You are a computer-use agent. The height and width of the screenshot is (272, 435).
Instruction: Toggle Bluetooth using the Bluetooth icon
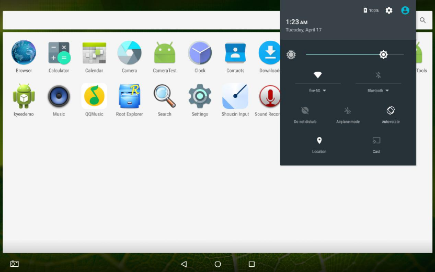[378, 75]
